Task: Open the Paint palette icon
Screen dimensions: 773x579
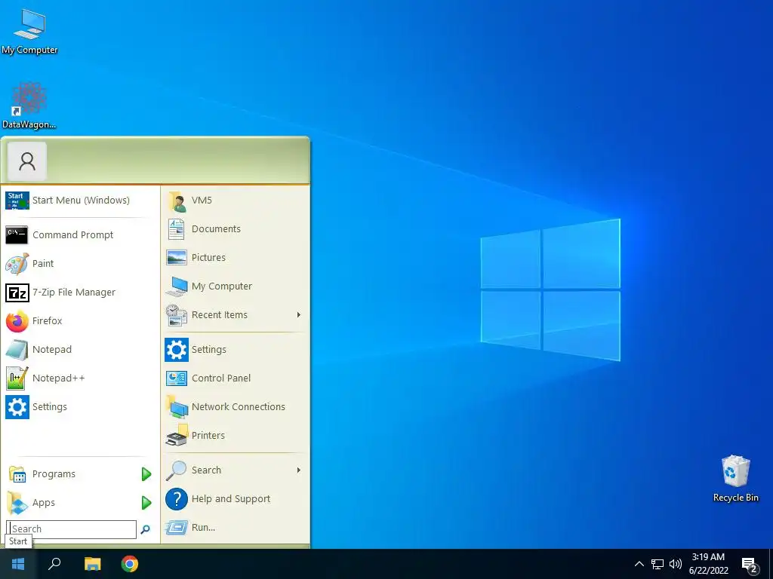Action: (x=17, y=264)
